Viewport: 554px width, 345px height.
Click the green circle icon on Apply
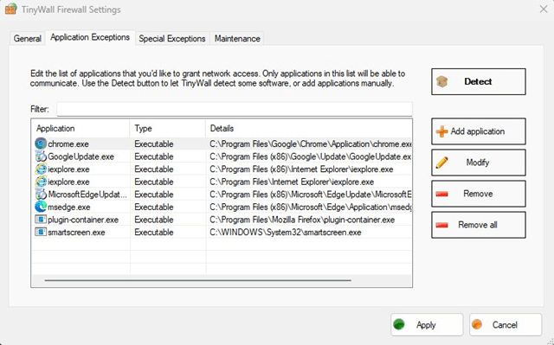(x=399, y=324)
